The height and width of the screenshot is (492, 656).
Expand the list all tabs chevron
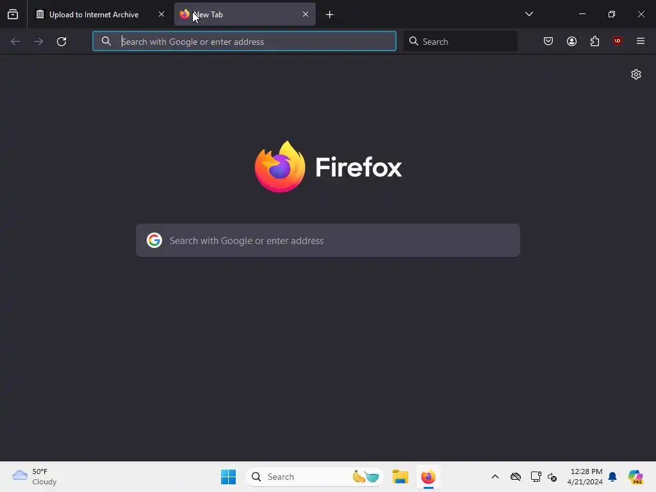[529, 14]
